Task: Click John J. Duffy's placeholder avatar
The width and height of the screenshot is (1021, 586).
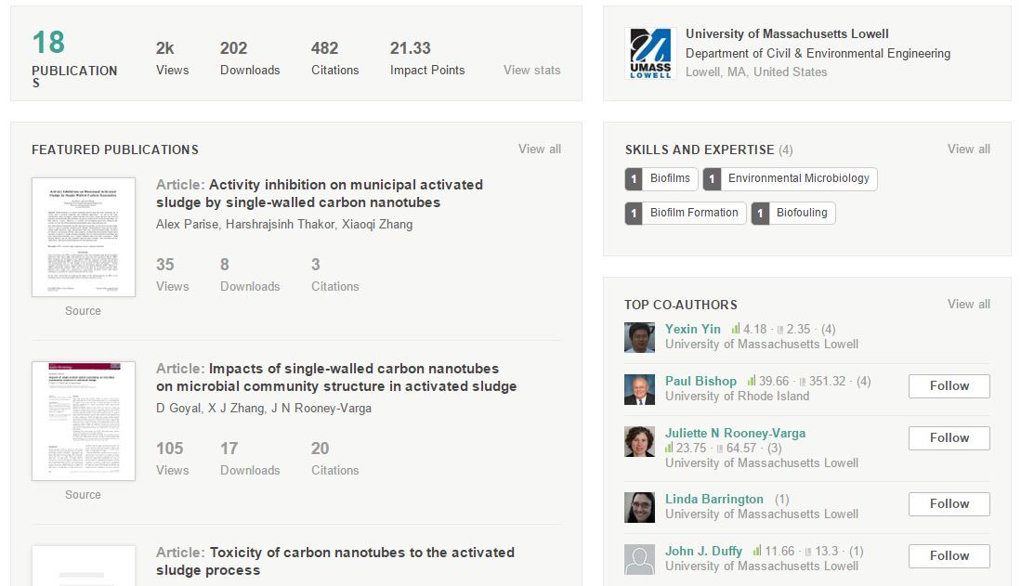Action: pos(639,559)
